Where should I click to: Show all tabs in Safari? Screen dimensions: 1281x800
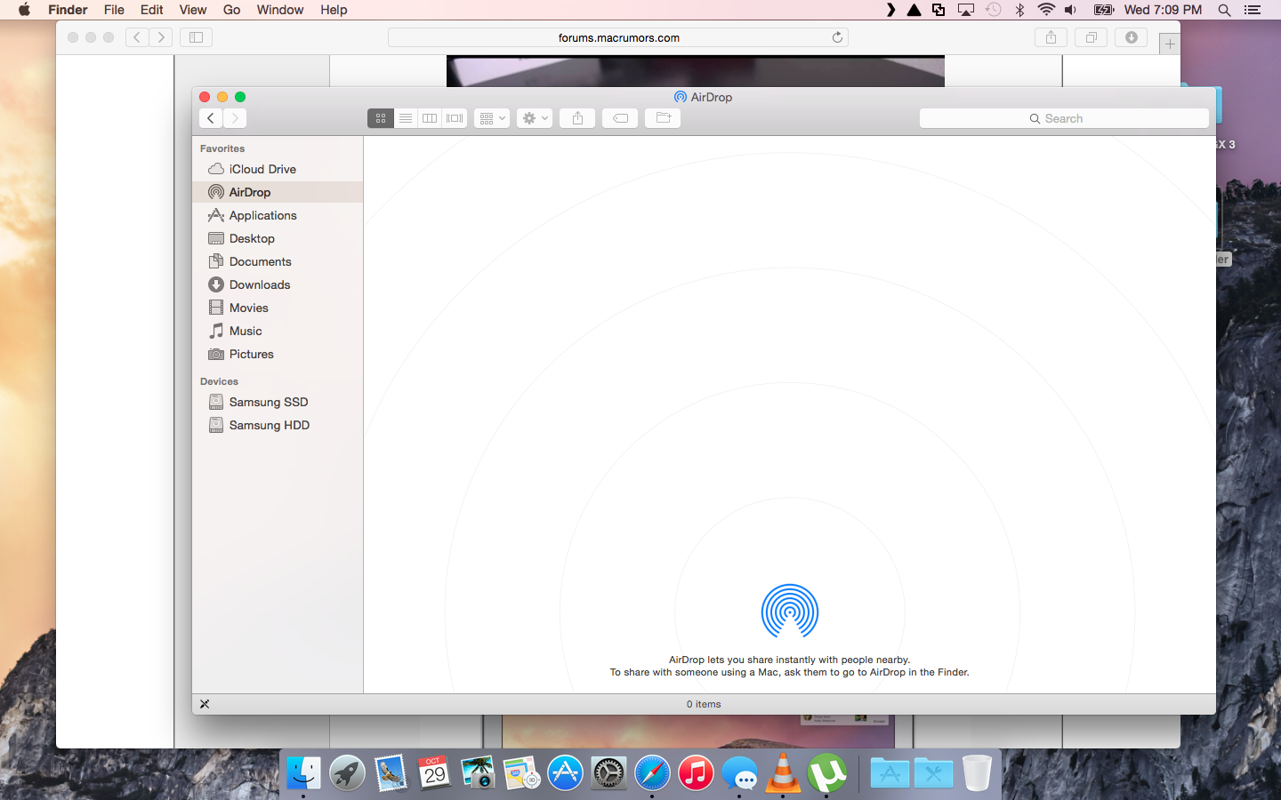[x=1091, y=37]
